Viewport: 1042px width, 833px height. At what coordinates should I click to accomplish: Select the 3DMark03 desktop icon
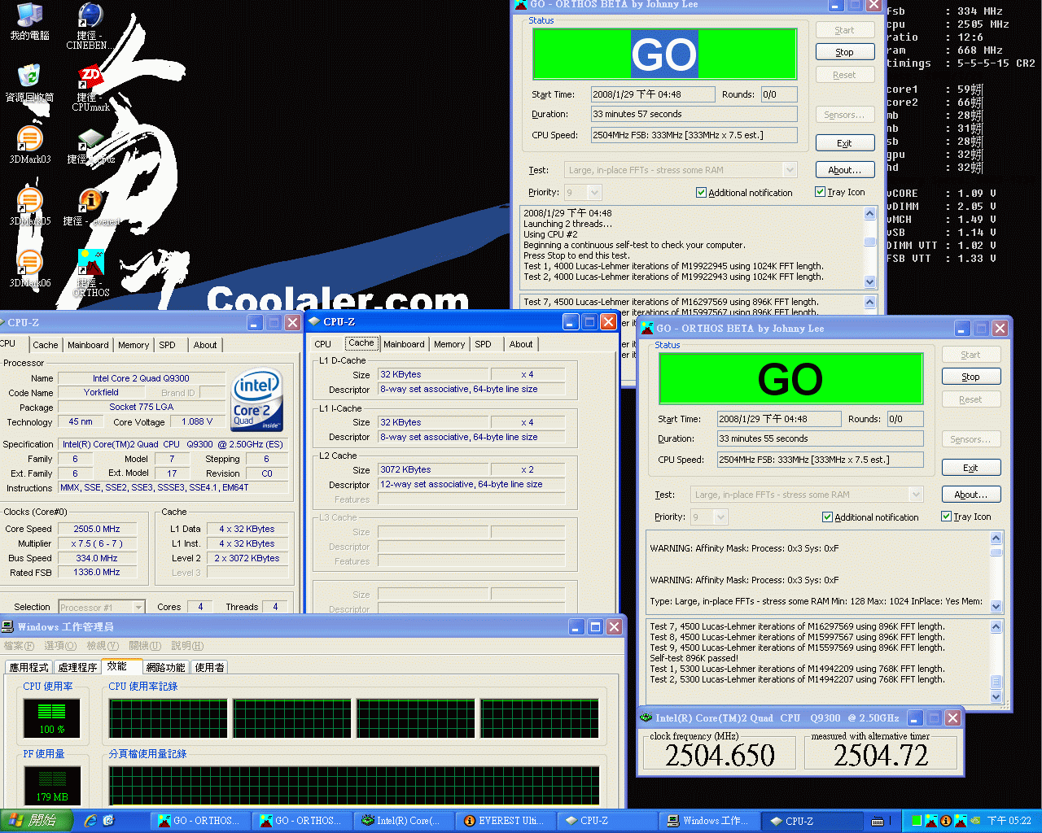tap(29, 146)
